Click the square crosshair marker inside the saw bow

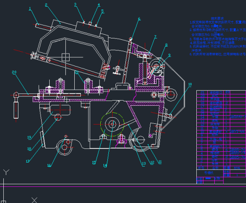pyautogui.click(x=66, y=57)
